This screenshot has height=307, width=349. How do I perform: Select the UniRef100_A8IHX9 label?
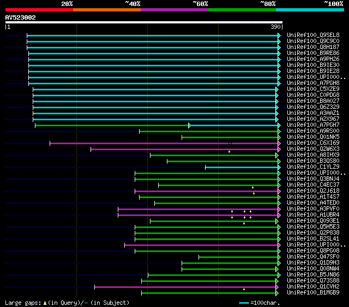pyautogui.click(x=313, y=155)
